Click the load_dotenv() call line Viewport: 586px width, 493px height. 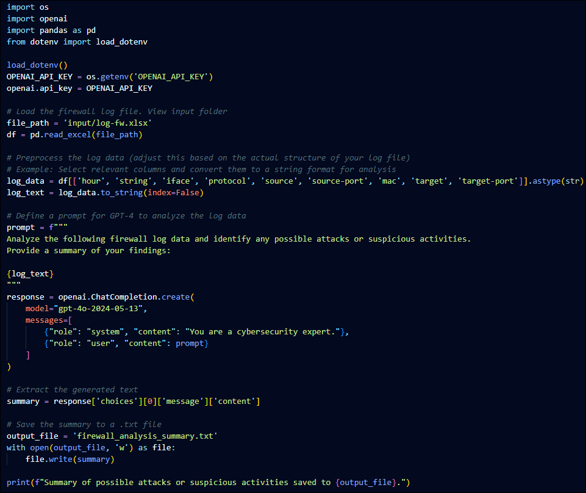tap(37, 65)
